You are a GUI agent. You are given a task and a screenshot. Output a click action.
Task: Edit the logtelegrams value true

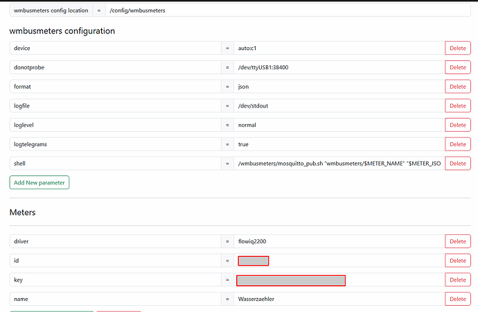(x=339, y=144)
